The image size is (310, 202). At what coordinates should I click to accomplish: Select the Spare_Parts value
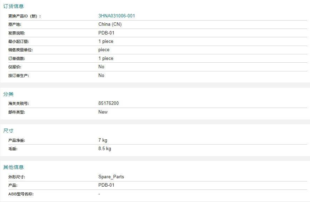point(111,177)
